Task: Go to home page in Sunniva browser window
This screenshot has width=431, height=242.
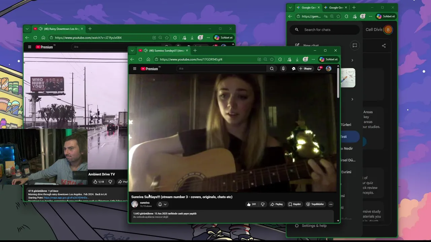Action: 148,59
